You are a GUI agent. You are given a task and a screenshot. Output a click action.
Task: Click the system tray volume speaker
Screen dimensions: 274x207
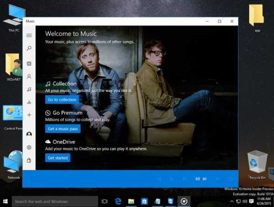(245, 202)
